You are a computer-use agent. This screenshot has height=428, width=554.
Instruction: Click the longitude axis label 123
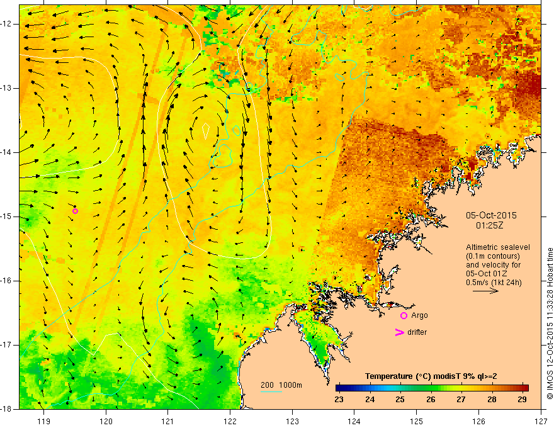pos(292,421)
